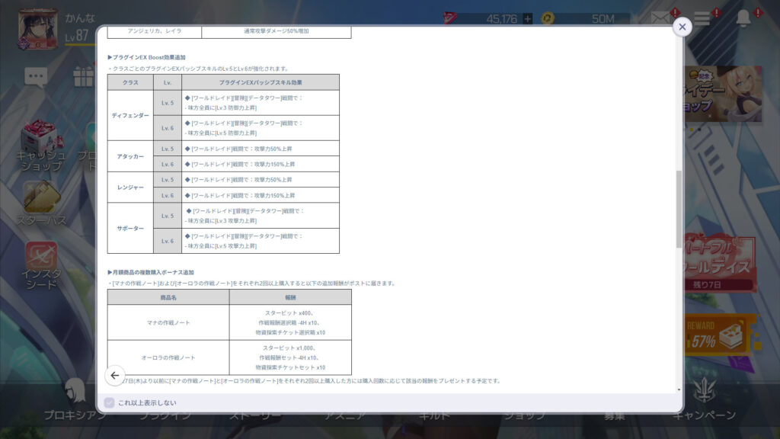The height and width of the screenshot is (439, 780).
Task: Click the notice popup vertical scrollbar
Action: (679, 209)
